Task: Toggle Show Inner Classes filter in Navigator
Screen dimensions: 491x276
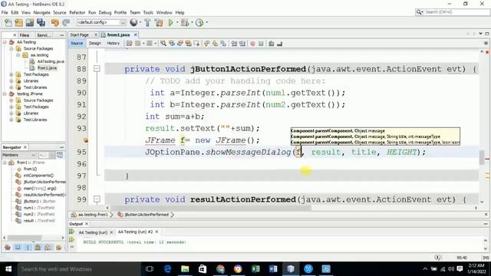Action: 48,248
